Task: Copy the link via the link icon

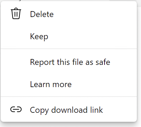Action: tap(16, 110)
